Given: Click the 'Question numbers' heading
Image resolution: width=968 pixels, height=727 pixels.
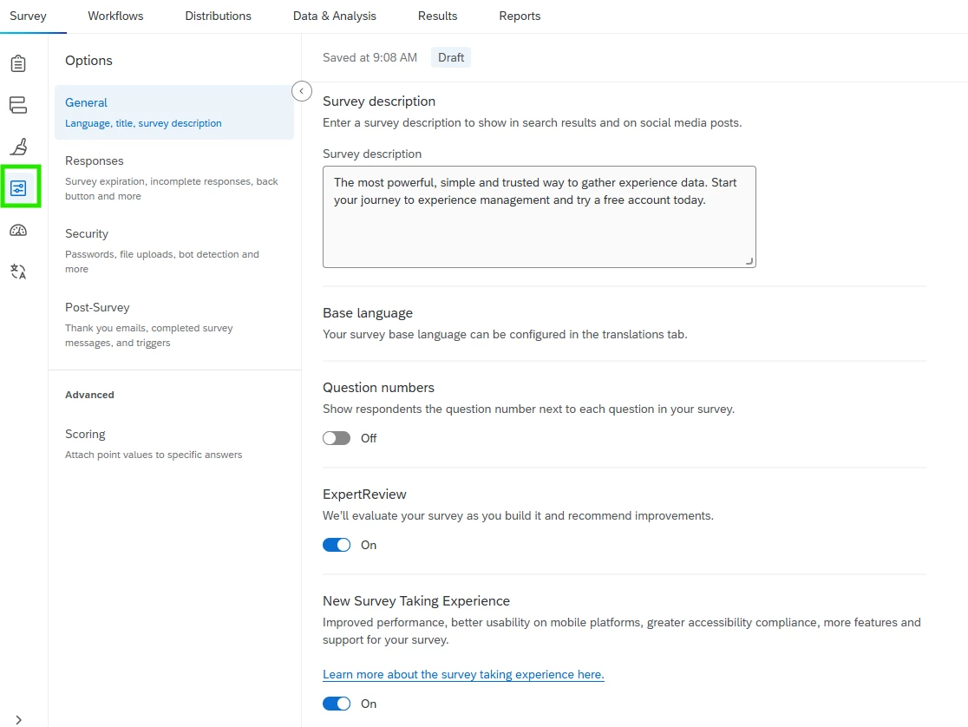Looking at the screenshot, I should coord(378,388).
